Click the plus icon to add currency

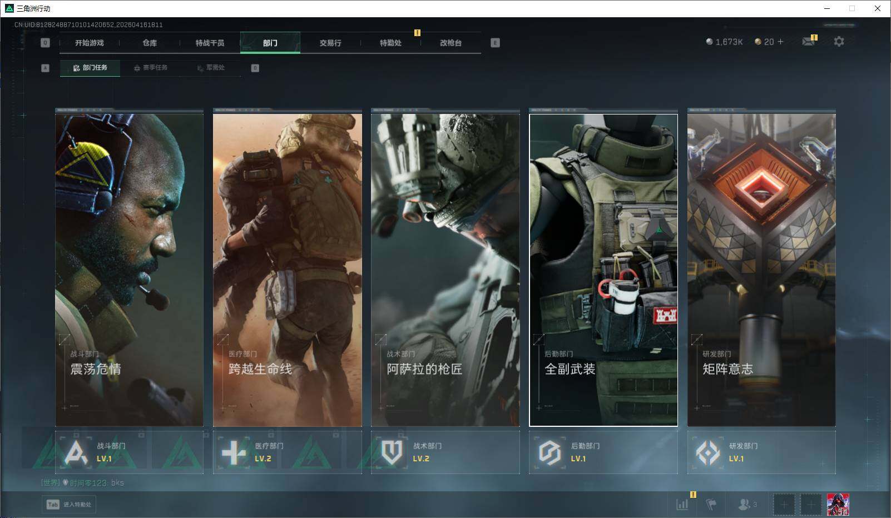(x=780, y=42)
